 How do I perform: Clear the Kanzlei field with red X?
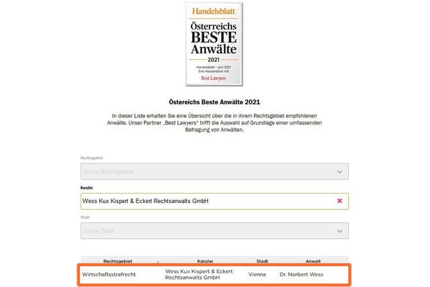tap(339, 201)
